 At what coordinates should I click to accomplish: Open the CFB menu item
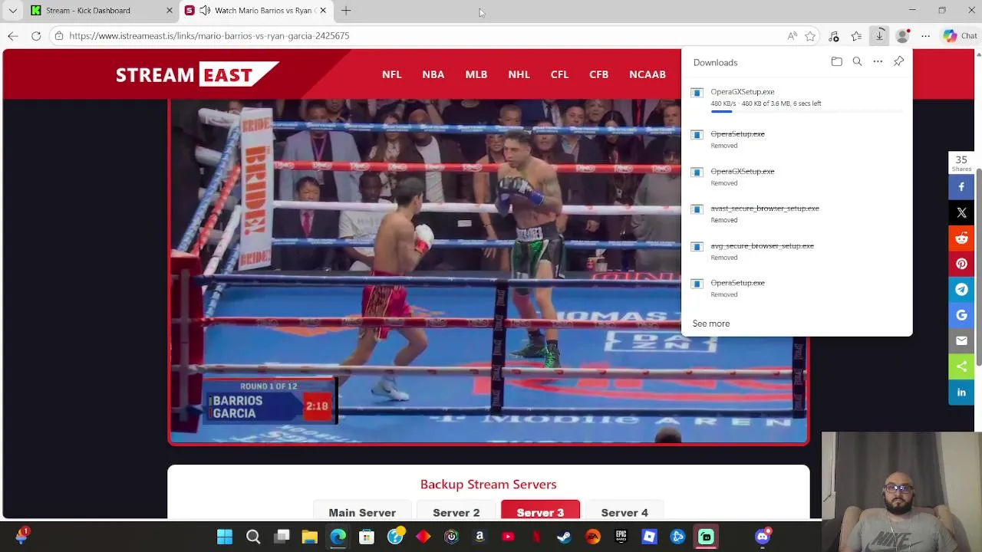(x=598, y=74)
